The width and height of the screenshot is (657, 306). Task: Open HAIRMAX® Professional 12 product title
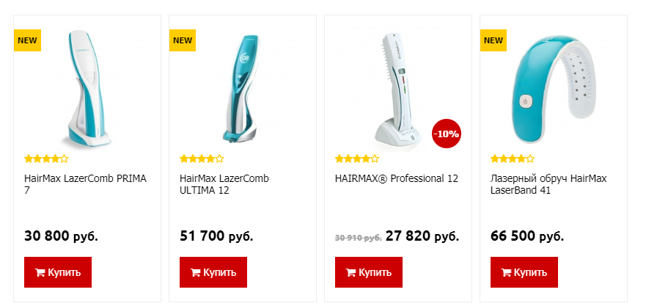point(397,178)
